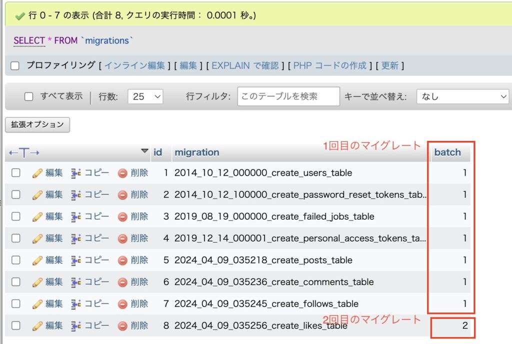
Task: Click the copy icon for create_failed_jobs_table row
Action: pyautogui.click(x=76, y=216)
